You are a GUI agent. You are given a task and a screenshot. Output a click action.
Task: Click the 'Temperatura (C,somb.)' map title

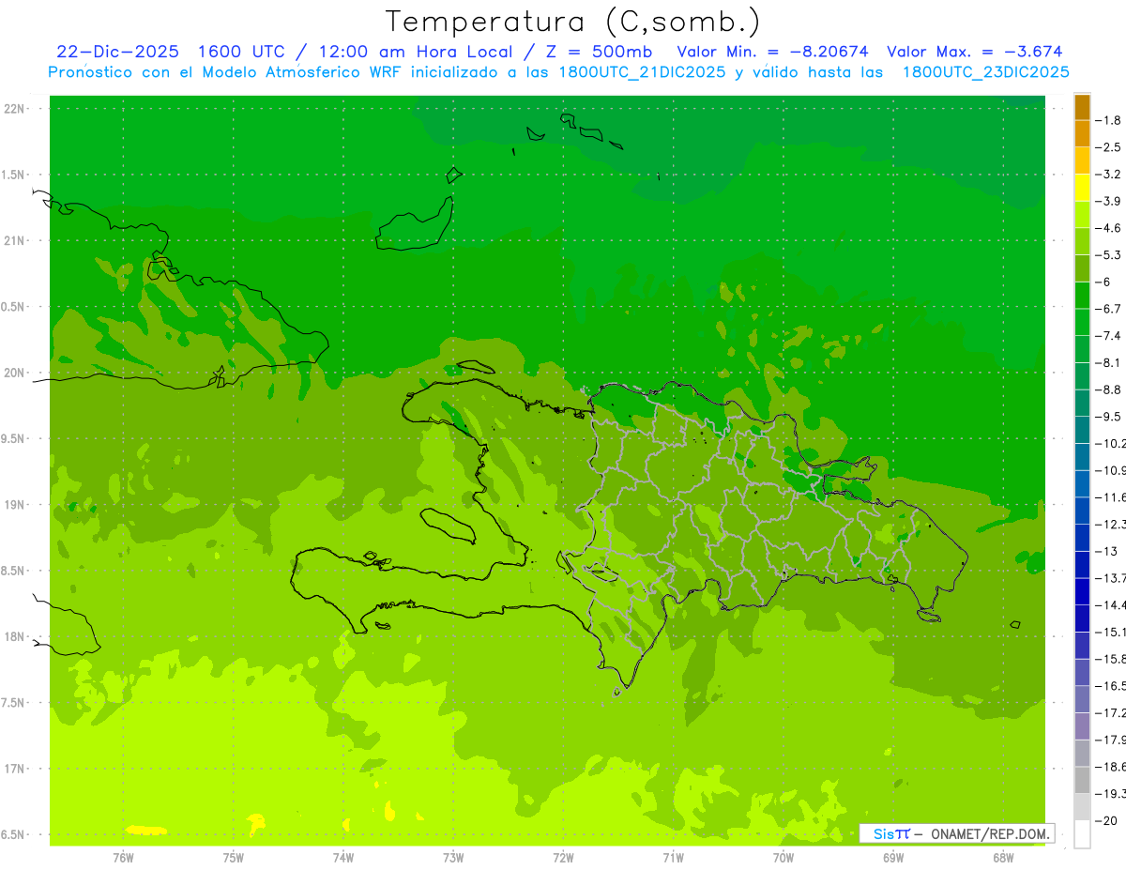[572, 21]
